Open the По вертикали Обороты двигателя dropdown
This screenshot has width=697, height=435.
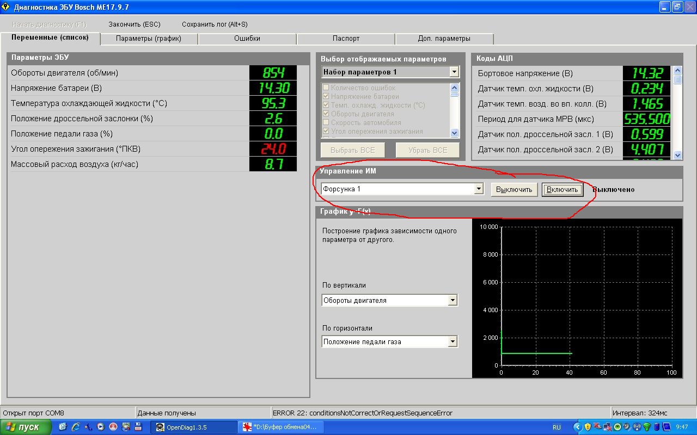pyautogui.click(x=453, y=300)
